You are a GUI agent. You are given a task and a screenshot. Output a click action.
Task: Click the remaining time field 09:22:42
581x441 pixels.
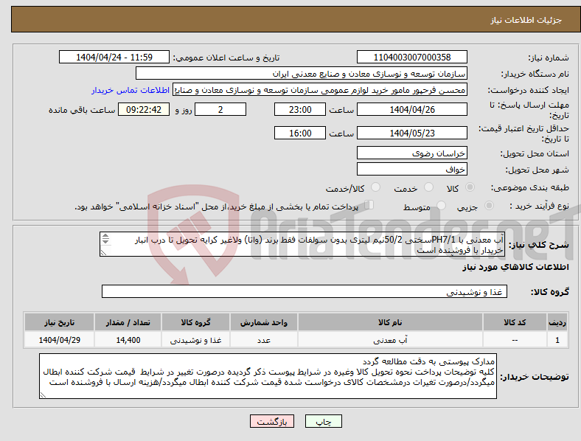tap(144, 110)
